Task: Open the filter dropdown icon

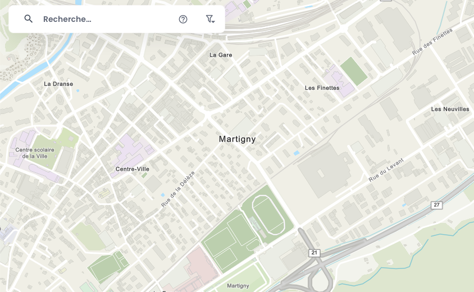Action: tap(210, 19)
